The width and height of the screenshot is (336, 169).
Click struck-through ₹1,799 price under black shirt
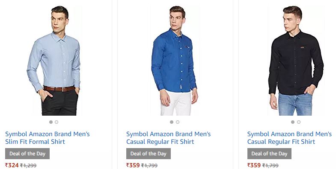(271, 165)
